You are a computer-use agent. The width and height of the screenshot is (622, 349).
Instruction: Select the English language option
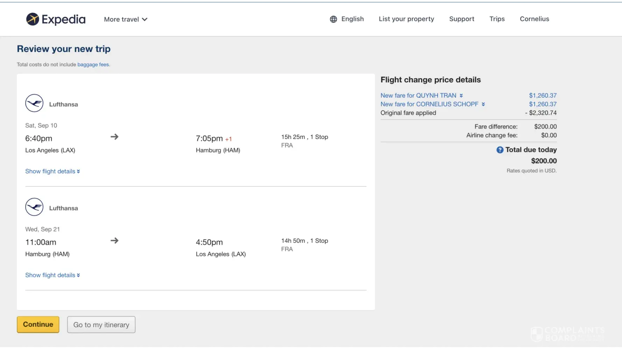coord(352,19)
